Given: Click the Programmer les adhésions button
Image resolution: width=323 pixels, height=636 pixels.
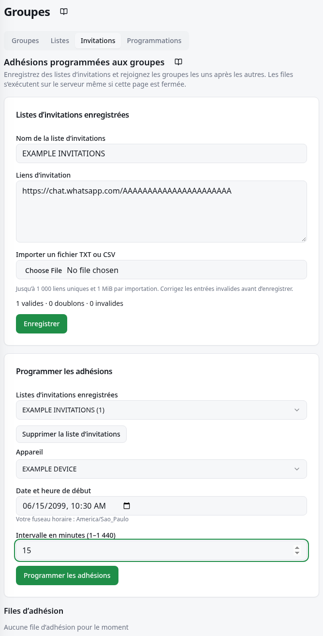Looking at the screenshot, I should click(67, 575).
